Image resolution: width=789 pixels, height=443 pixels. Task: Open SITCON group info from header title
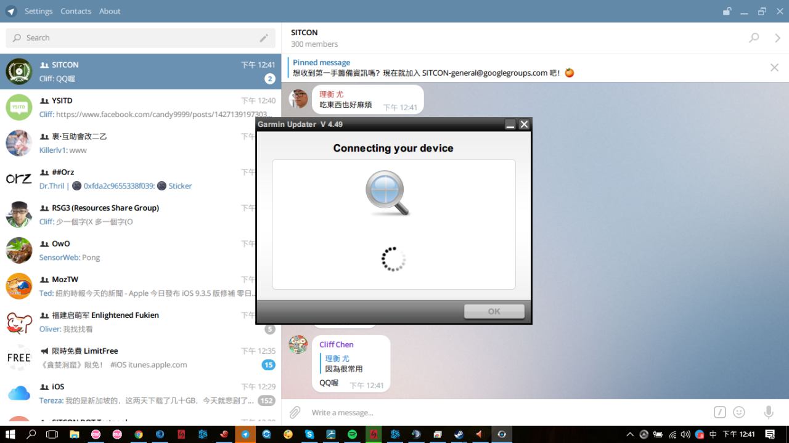(305, 32)
